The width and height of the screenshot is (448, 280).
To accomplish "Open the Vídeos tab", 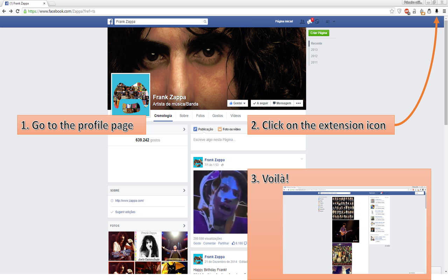I will tap(236, 115).
